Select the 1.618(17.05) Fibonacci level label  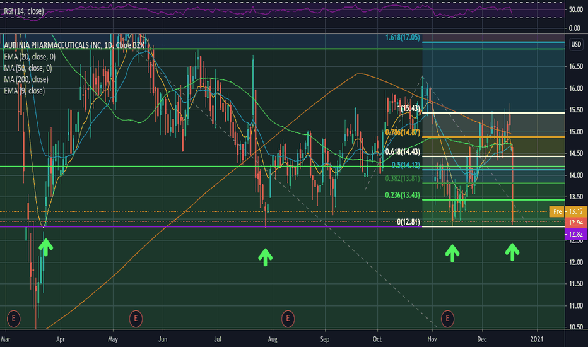click(403, 37)
